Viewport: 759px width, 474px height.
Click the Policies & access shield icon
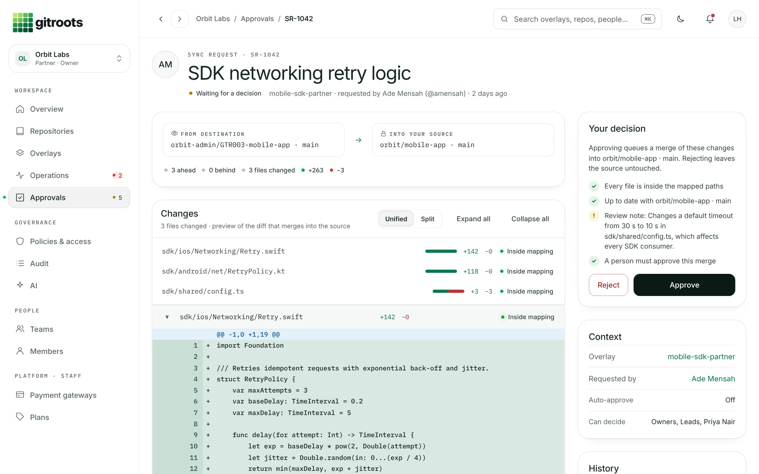(x=20, y=242)
